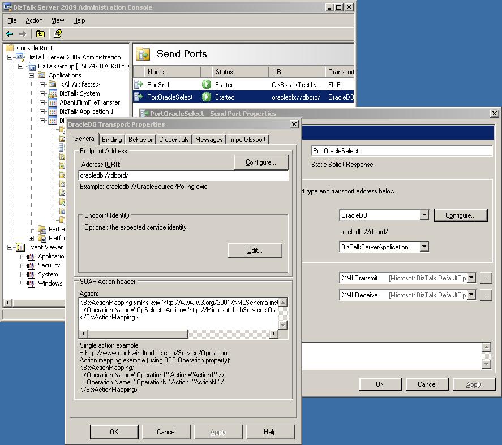This screenshot has height=445, width=502.
Task: Click the Platform Settings folder icon
Action: pos(42,238)
